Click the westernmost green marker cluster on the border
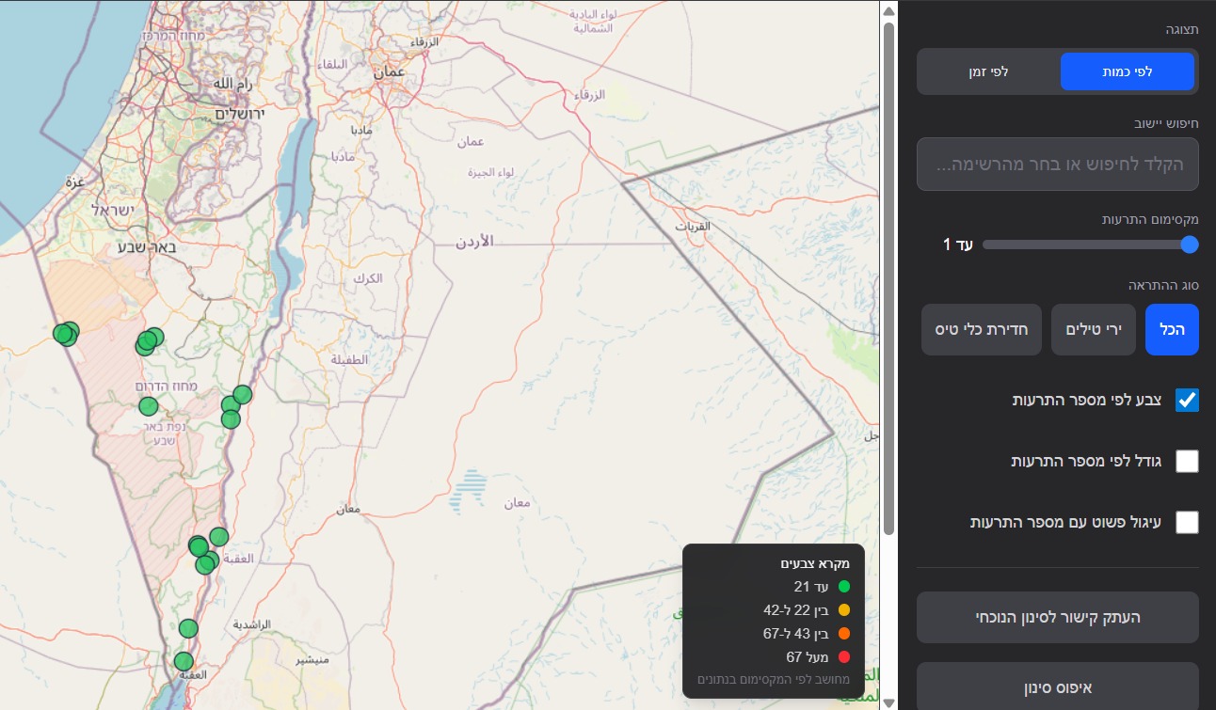 pyautogui.click(x=65, y=333)
